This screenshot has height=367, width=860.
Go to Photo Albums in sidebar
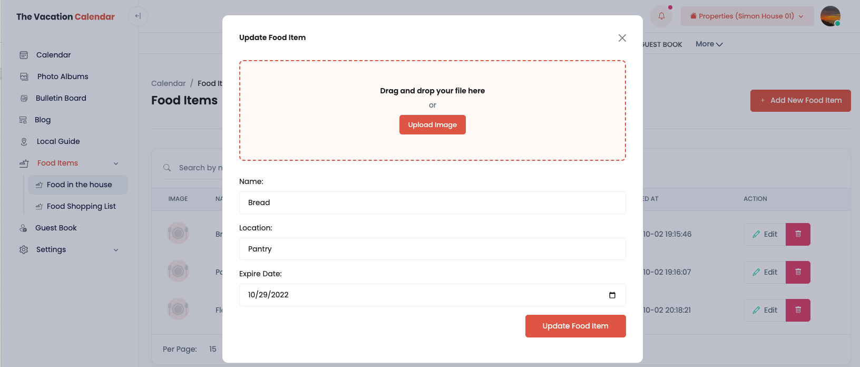coord(62,76)
